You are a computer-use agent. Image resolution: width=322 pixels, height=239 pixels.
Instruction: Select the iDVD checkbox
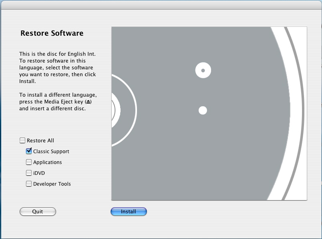click(29, 173)
